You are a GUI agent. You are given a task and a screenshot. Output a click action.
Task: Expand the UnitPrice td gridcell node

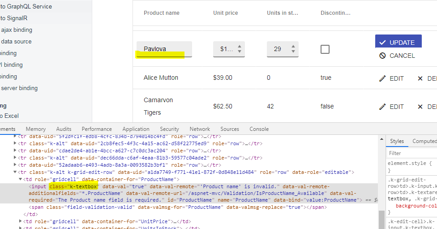pyautogui.click(x=20, y=221)
